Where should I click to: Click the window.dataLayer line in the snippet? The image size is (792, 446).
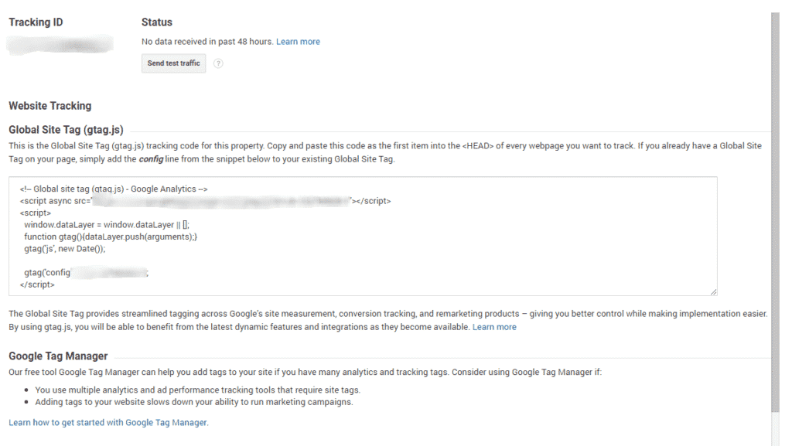(x=107, y=224)
